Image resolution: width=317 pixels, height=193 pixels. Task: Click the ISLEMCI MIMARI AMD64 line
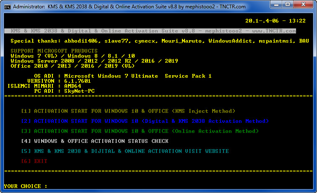point(44,86)
